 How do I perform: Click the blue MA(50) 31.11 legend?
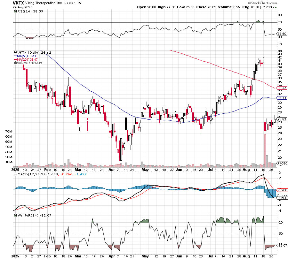(x=25, y=56)
